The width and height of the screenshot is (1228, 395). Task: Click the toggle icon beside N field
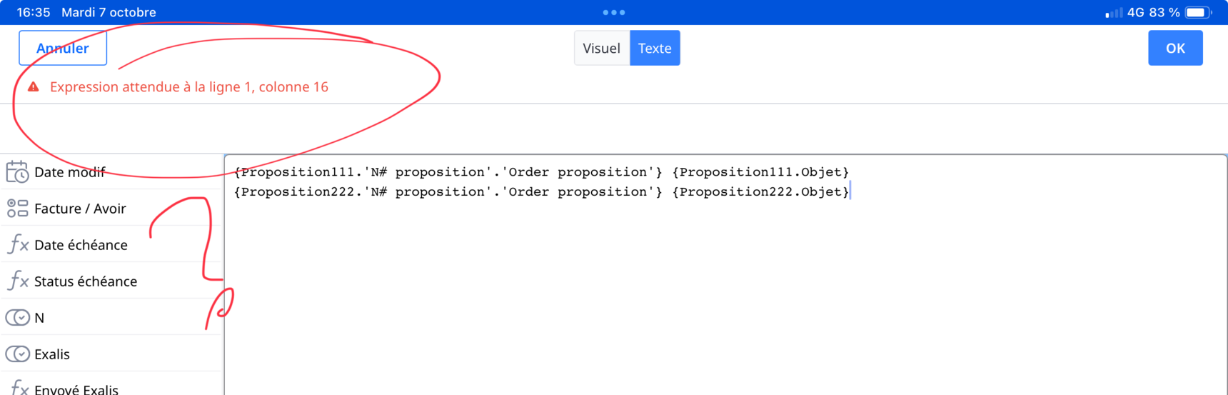[x=17, y=318]
